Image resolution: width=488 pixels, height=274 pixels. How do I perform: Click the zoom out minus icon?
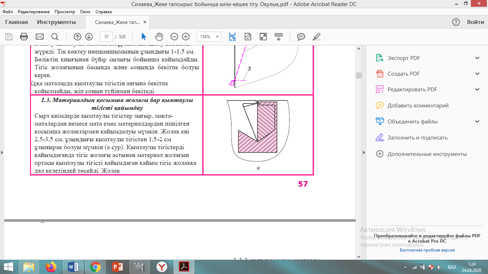(x=174, y=36)
